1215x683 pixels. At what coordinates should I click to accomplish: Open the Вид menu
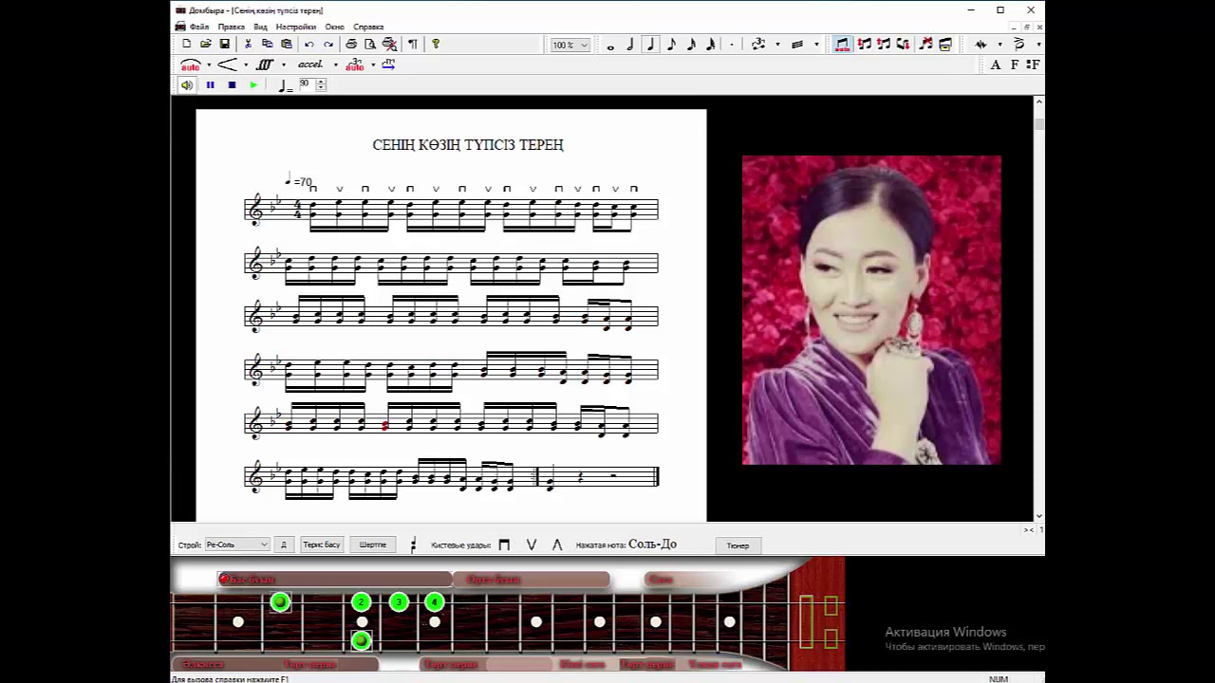pos(260,27)
